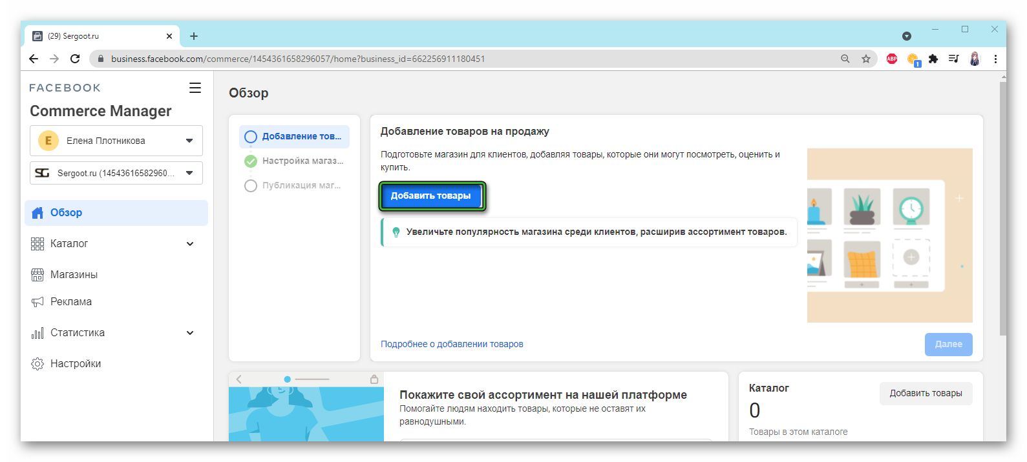
Task: Click the blue 'Добавить товары' button
Action: click(431, 196)
